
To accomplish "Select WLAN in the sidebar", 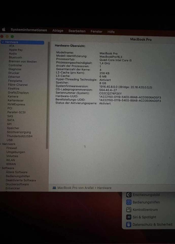I will click(11, 160).
